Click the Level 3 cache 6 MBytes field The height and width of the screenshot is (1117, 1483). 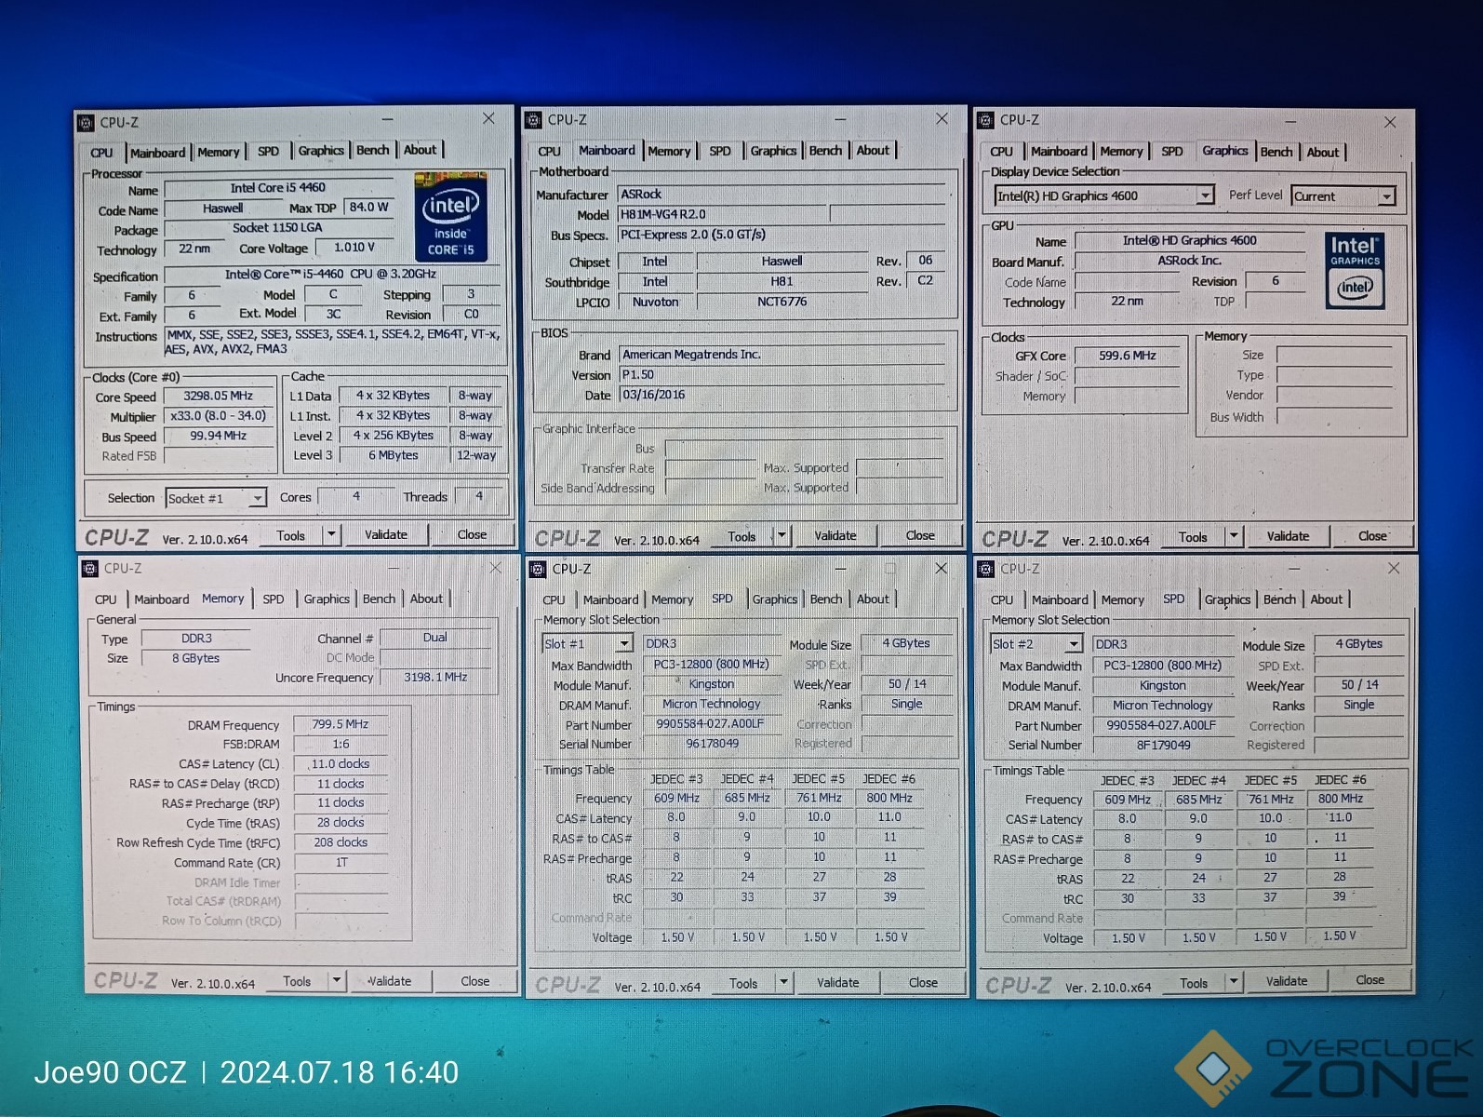click(x=393, y=455)
